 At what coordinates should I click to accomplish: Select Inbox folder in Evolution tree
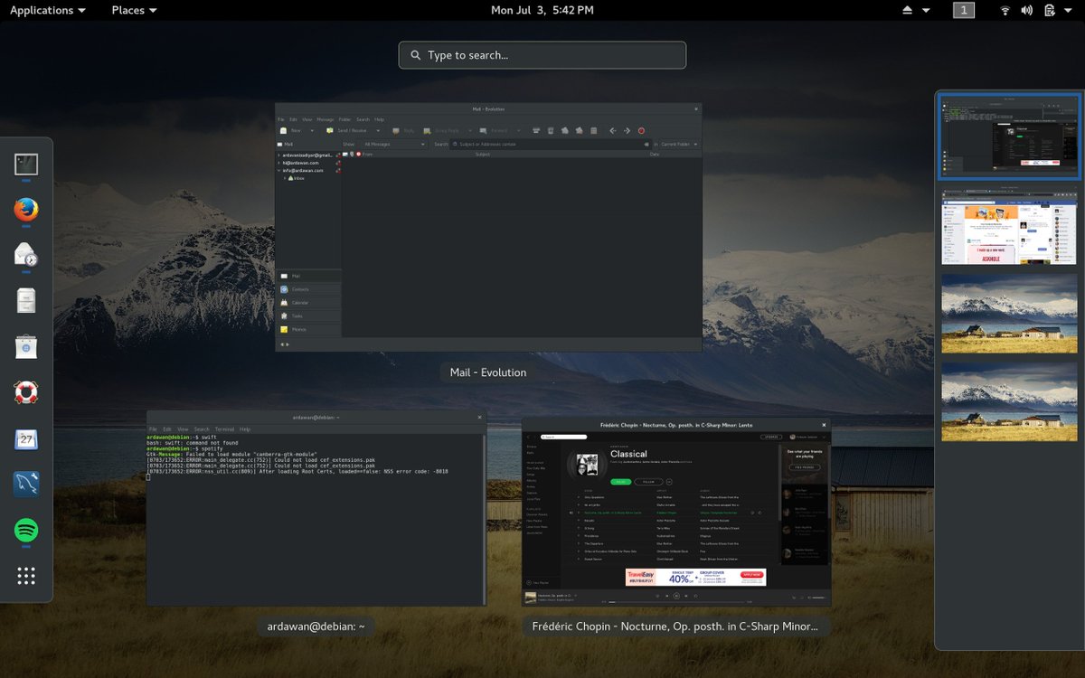pyautogui.click(x=297, y=178)
